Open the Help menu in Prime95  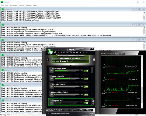[x=35, y=5]
